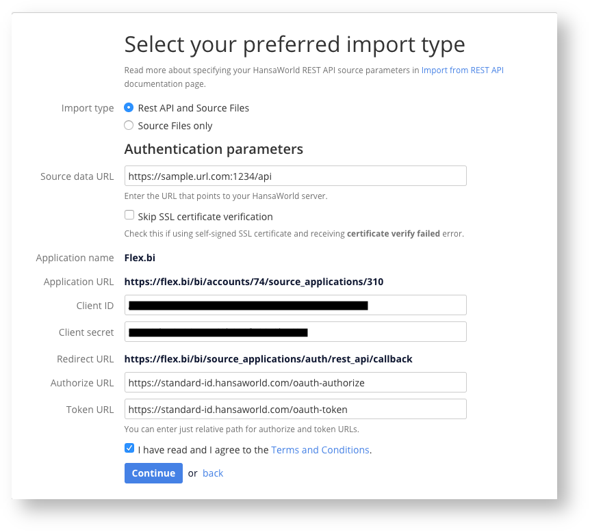
Task: Enable Skip SSL certificate verification checkbox
Action: click(129, 215)
